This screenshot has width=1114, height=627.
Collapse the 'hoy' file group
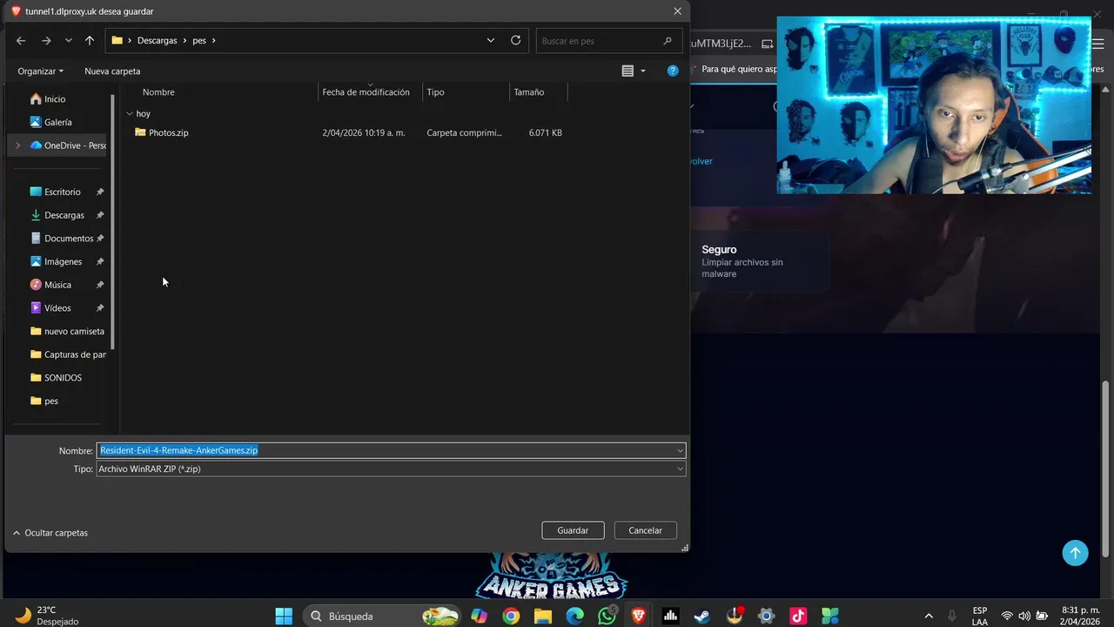point(130,113)
